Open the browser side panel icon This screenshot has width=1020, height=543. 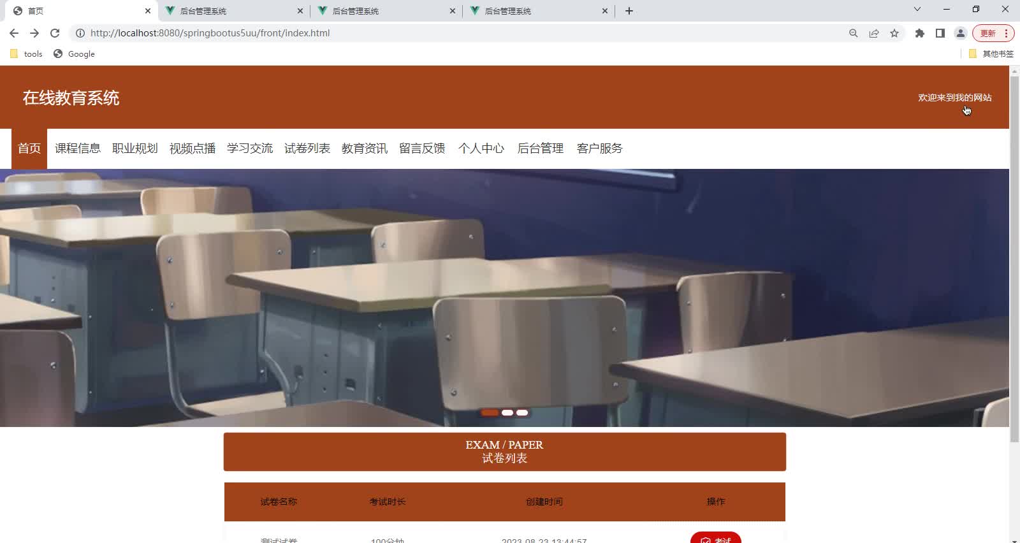pos(940,33)
